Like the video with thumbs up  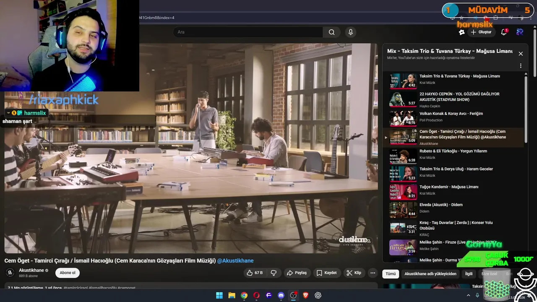pos(255,273)
